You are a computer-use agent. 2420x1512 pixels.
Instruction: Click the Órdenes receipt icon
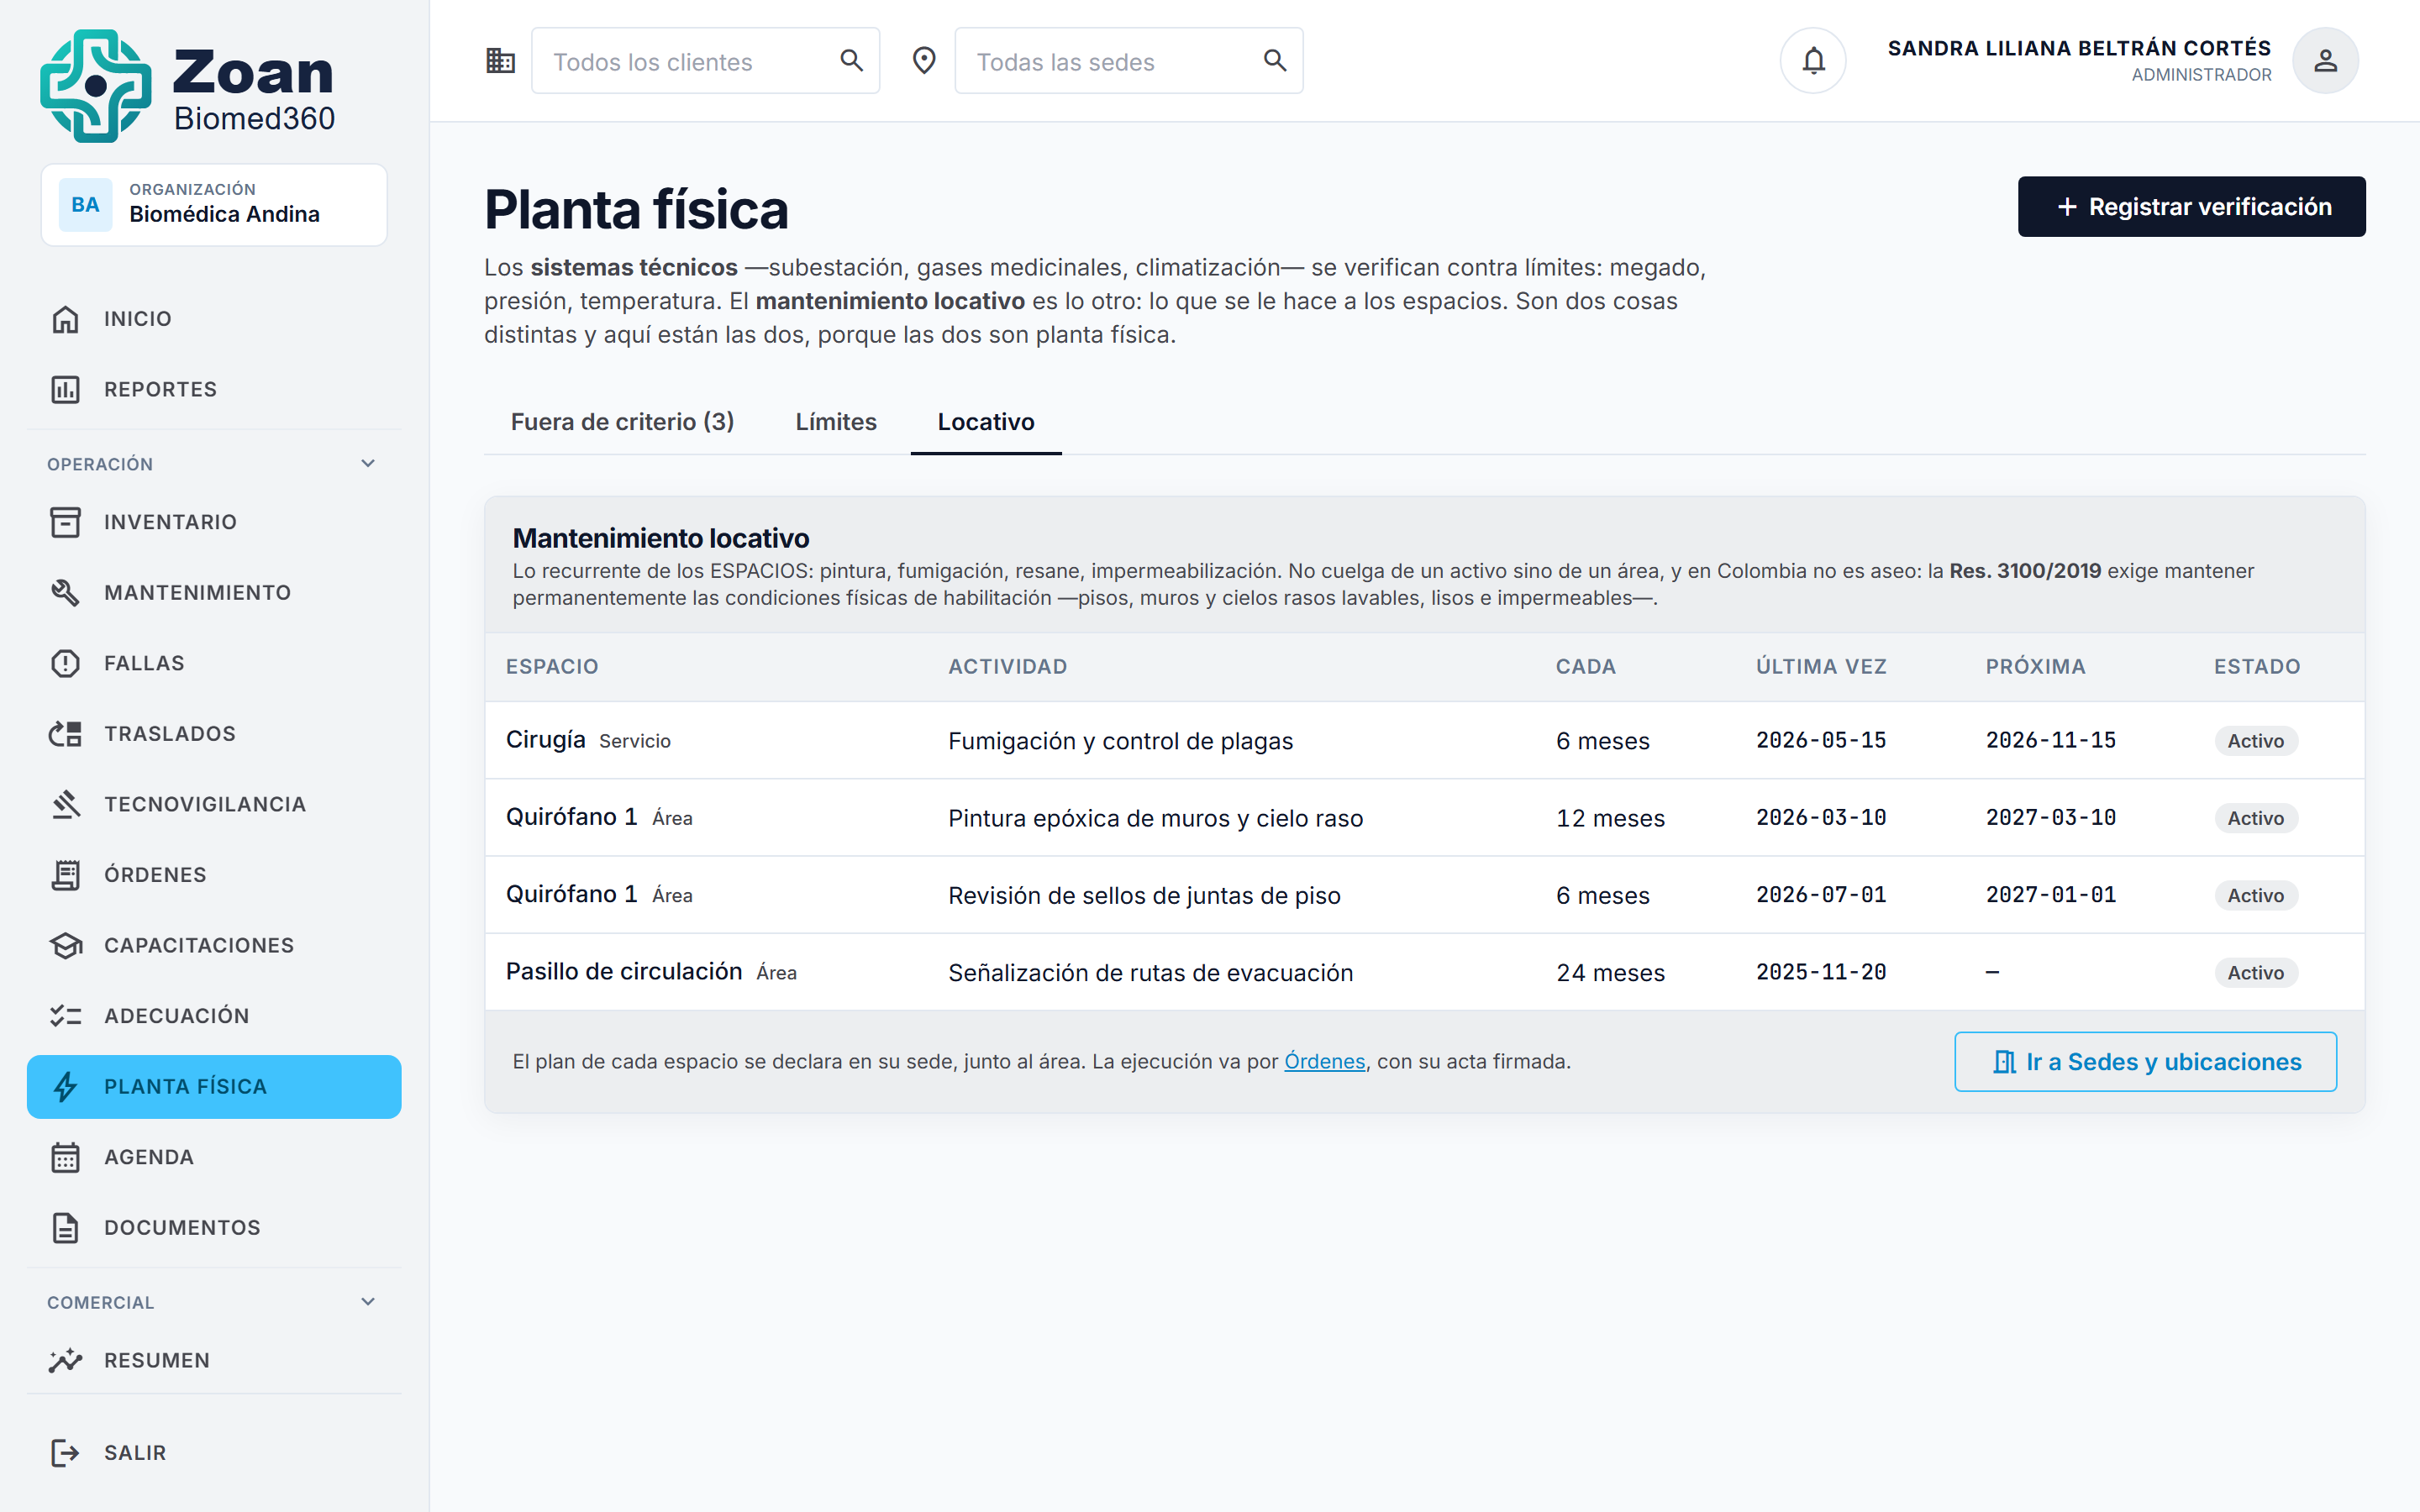click(x=65, y=875)
